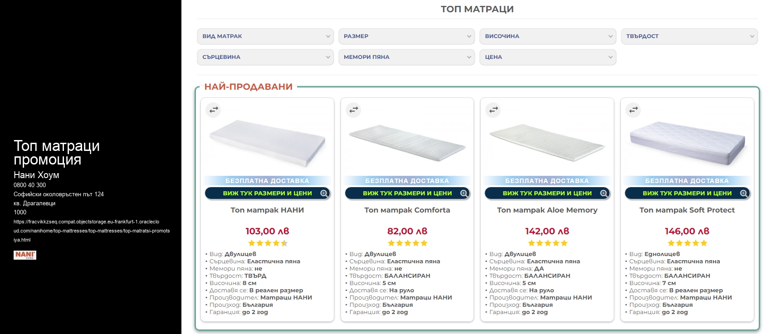Open the ЦЕНА price filter
The image size is (776, 334).
(x=548, y=57)
